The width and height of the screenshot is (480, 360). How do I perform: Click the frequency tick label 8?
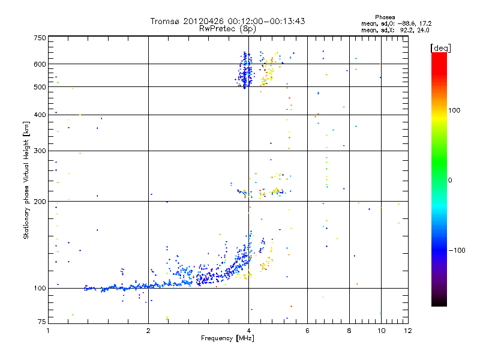[x=349, y=331]
